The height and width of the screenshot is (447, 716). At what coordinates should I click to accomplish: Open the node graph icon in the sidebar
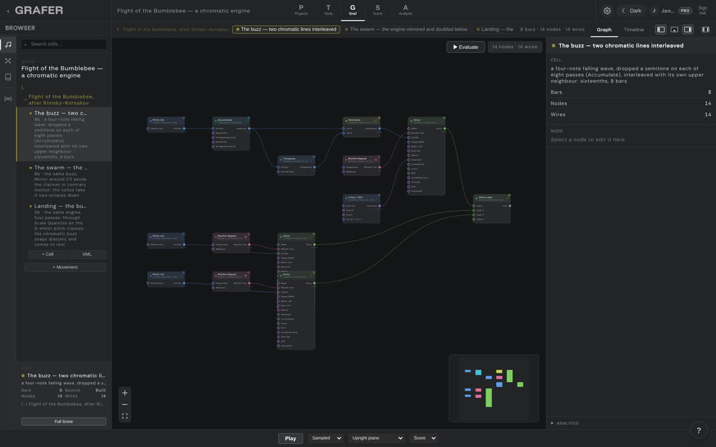tap(8, 61)
